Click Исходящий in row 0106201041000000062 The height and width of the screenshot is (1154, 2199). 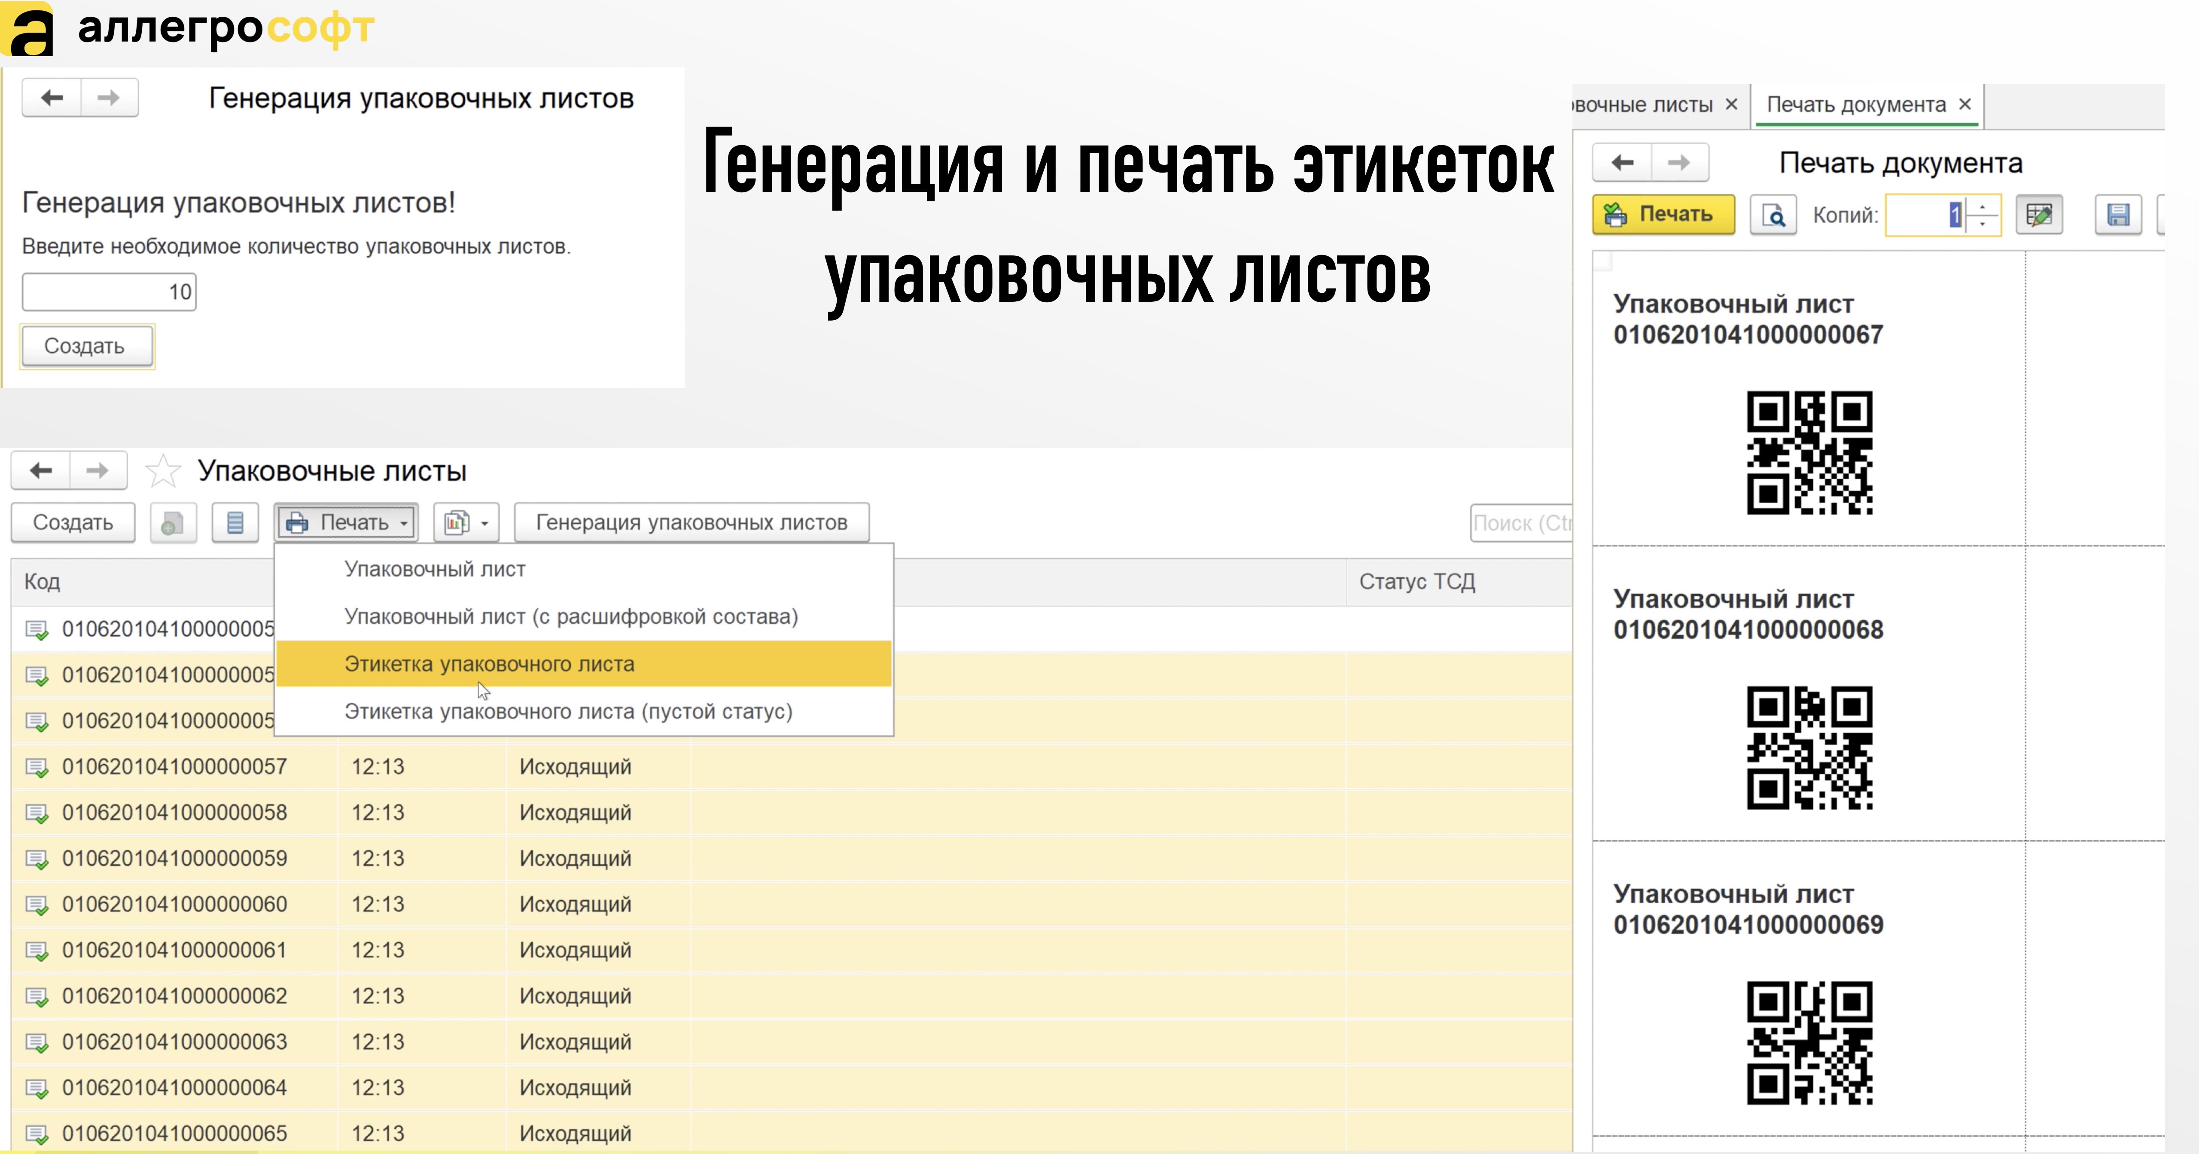click(576, 996)
